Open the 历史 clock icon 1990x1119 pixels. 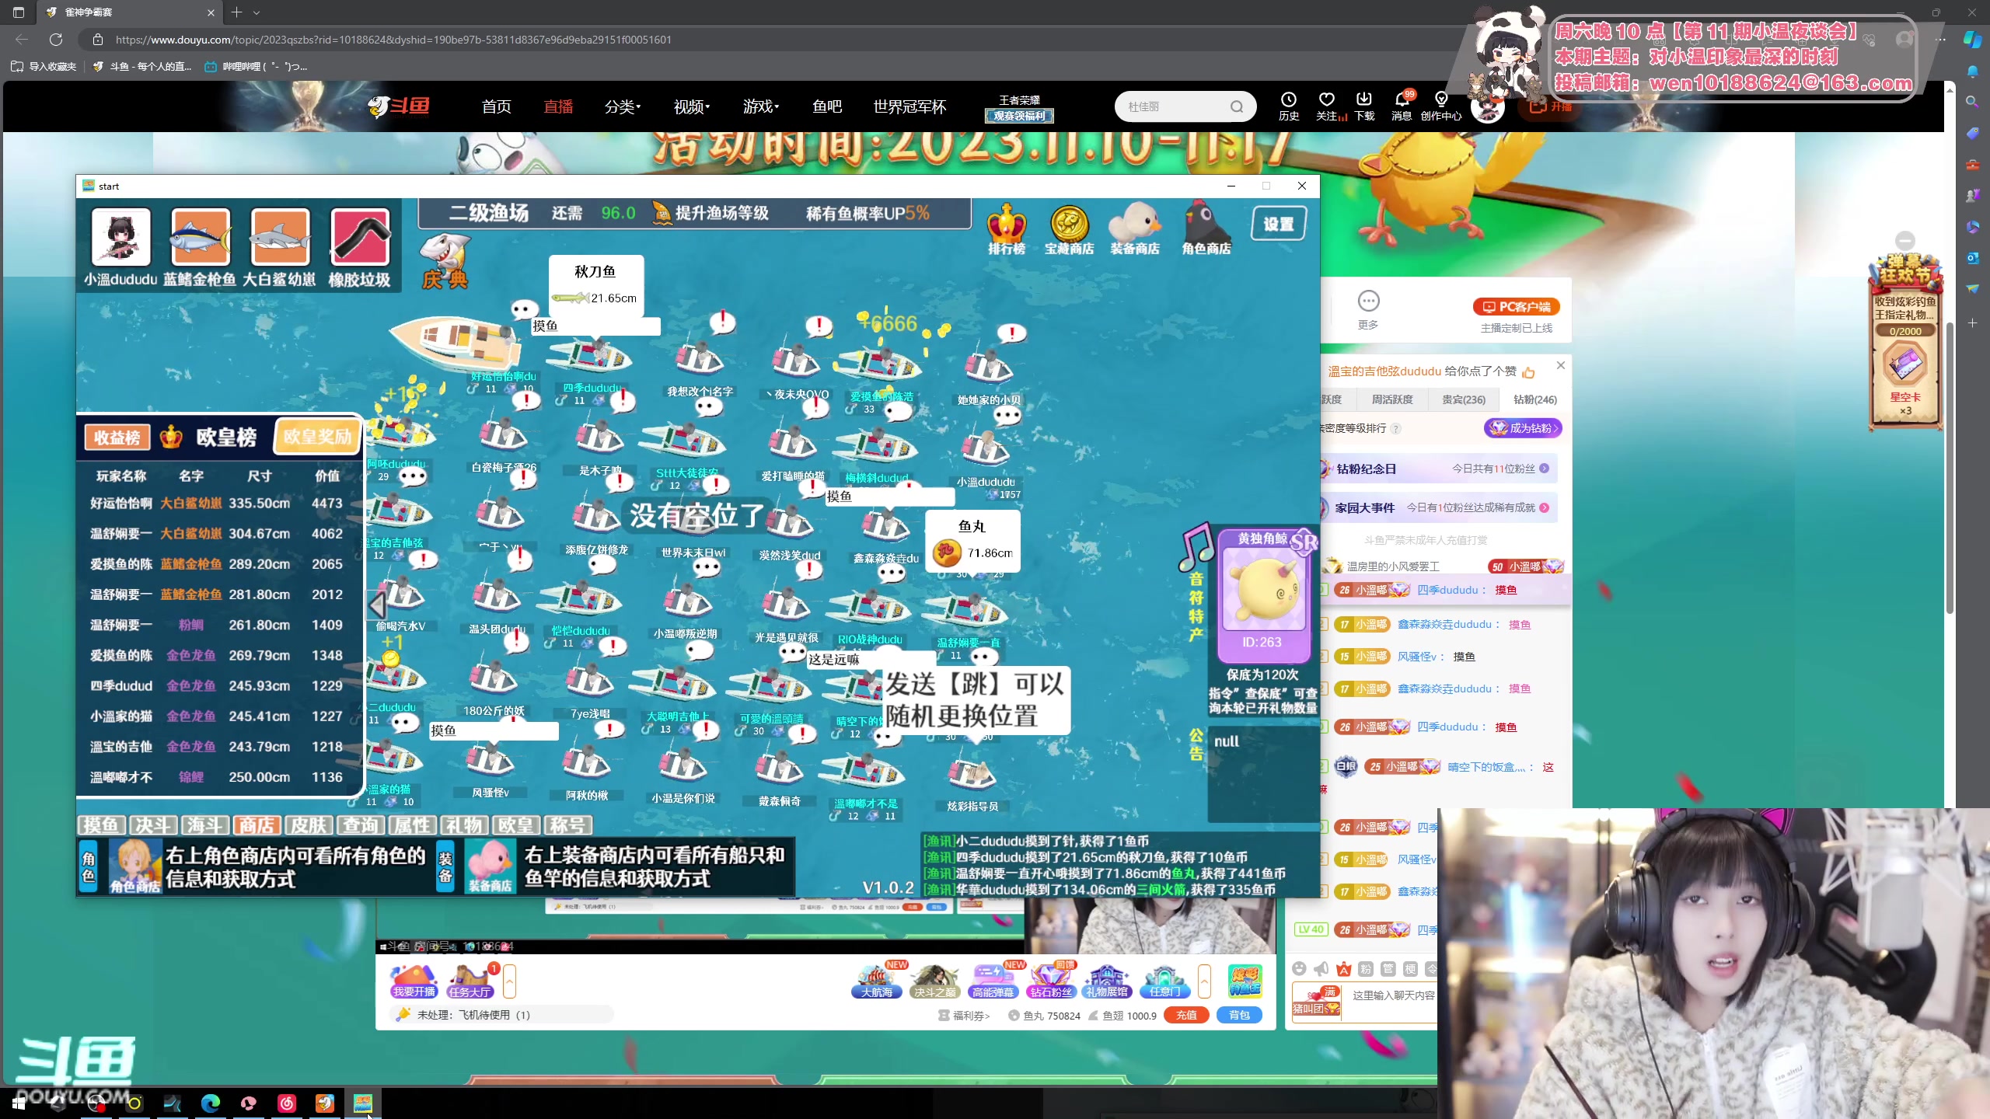pos(1289,106)
